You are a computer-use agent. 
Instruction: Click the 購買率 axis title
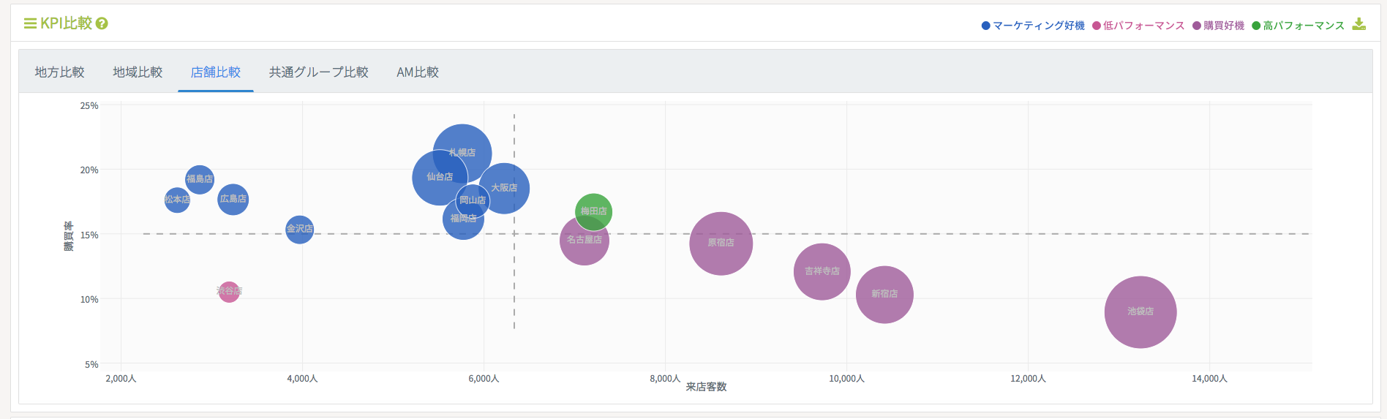69,236
